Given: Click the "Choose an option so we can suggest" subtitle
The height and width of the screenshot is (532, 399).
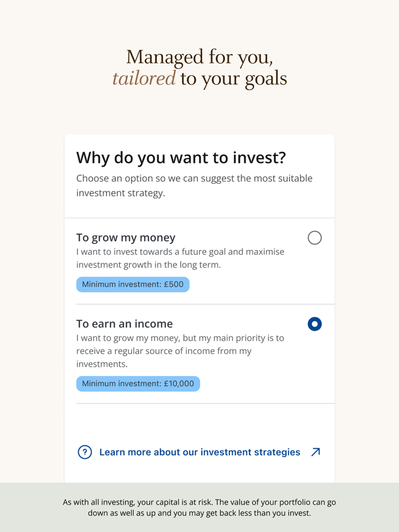Looking at the screenshot, I should click(194, 178).
